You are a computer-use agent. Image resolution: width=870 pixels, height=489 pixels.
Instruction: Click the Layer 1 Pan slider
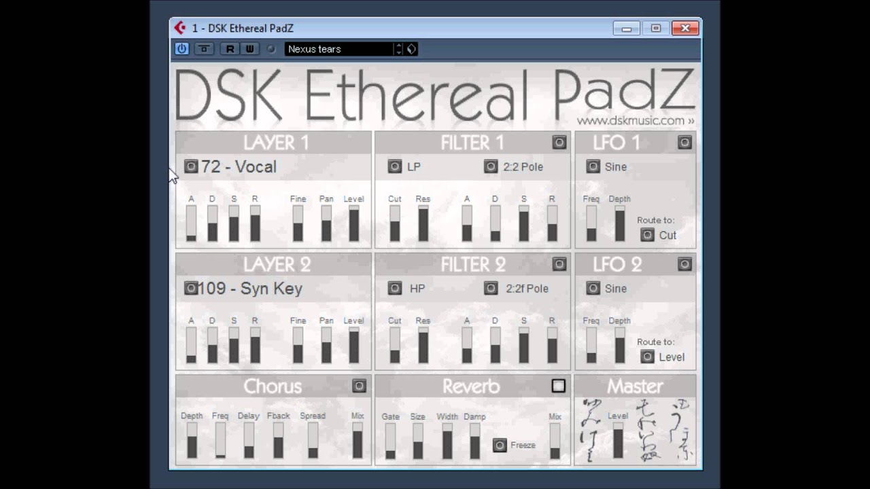coord(326,223)
